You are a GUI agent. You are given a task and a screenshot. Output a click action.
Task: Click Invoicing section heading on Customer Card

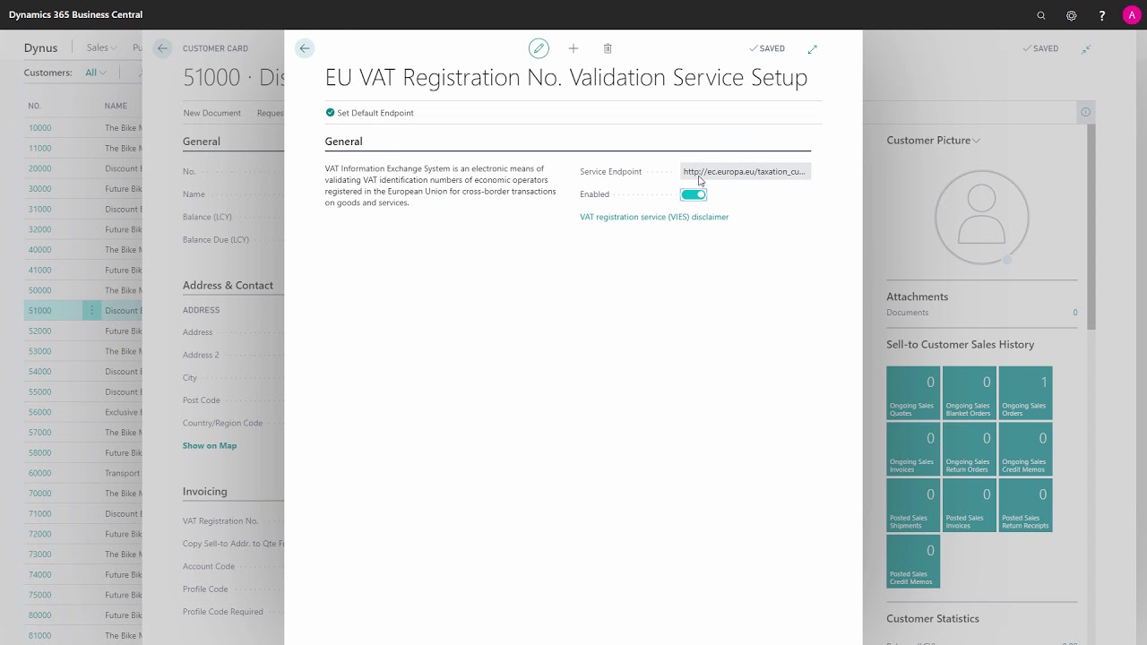coord(204,492)
